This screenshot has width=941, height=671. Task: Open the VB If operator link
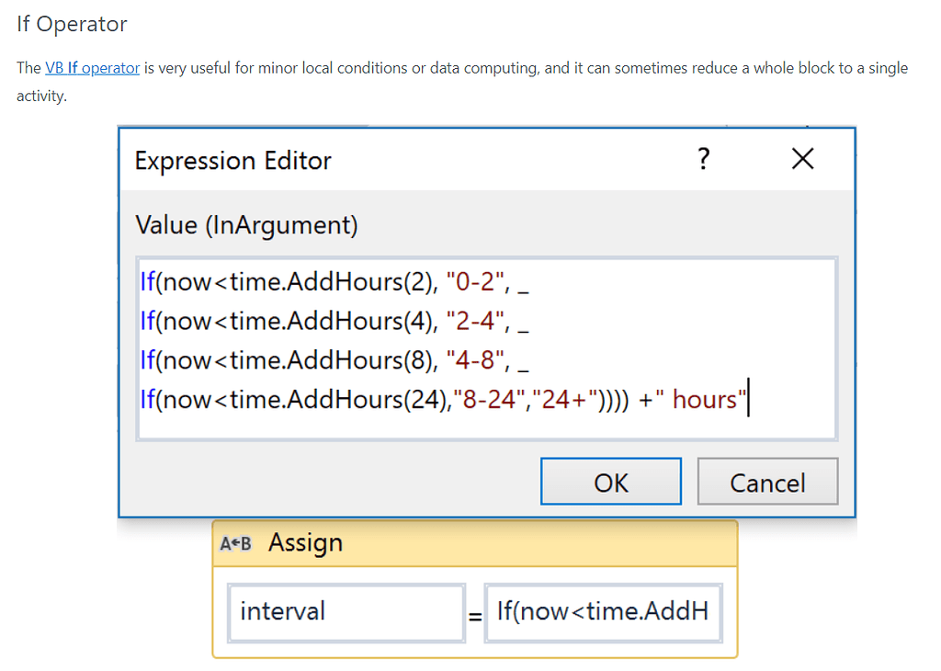[x=92, y=68]
